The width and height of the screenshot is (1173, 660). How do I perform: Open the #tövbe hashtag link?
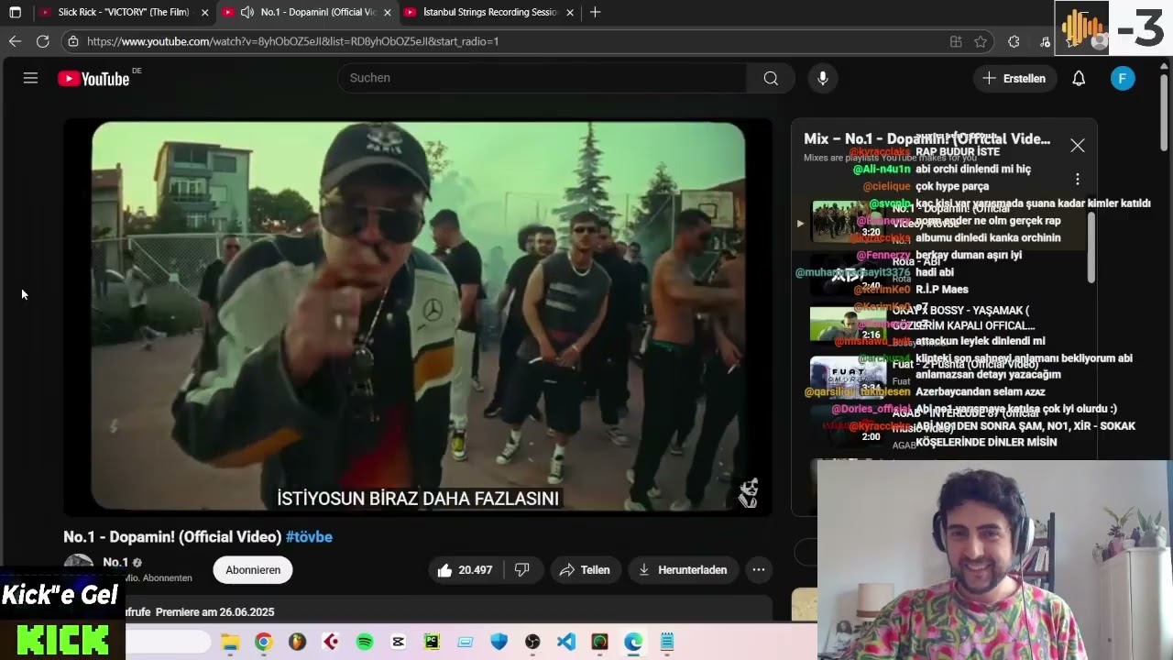pyautogui.click(x=309, y=537)
